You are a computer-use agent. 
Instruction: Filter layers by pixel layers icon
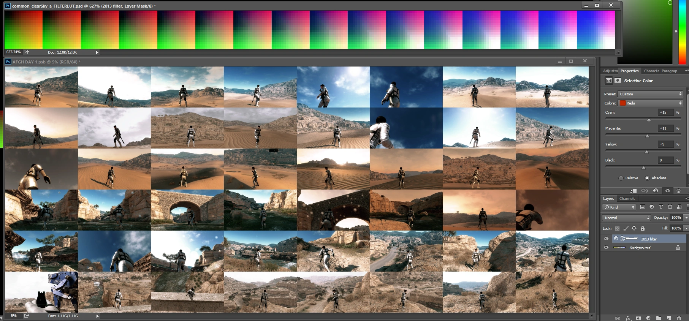coord(643,207)
